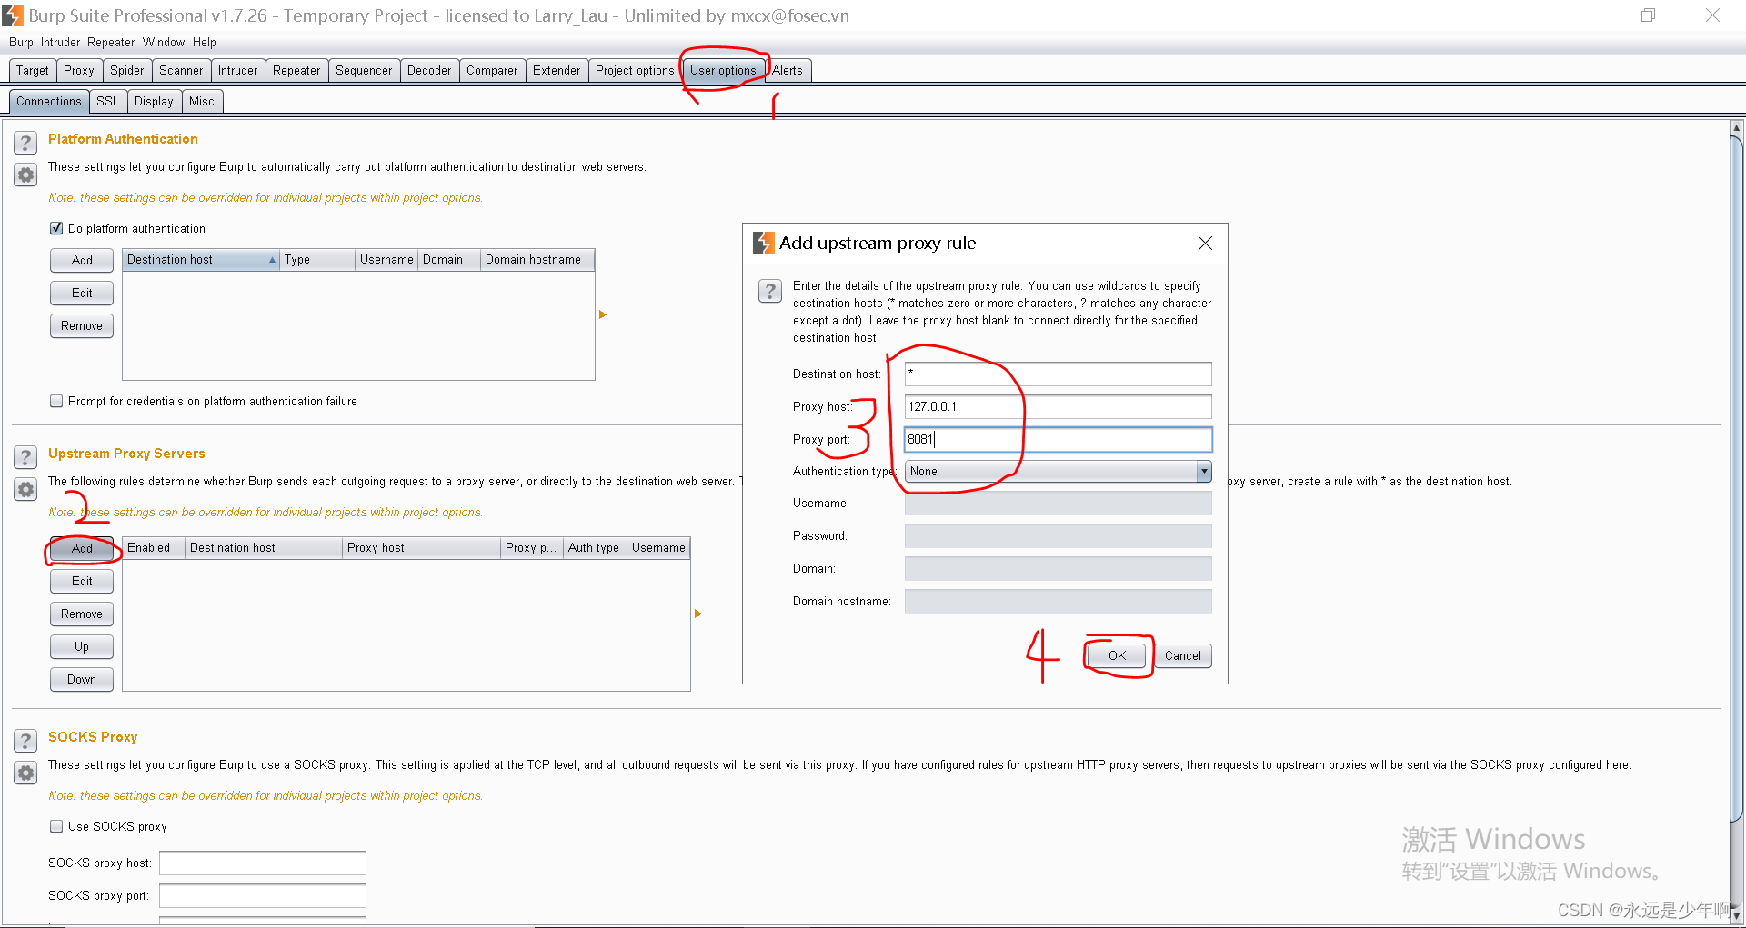This screenshot has height=928, width=1746.
Task: Open SOCKS Proxy help icon
Action: tap(25, 741)
